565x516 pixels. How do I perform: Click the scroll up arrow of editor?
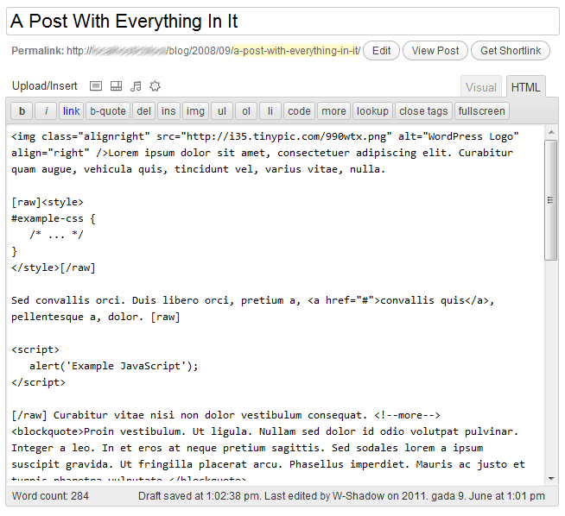click(551, 132)
